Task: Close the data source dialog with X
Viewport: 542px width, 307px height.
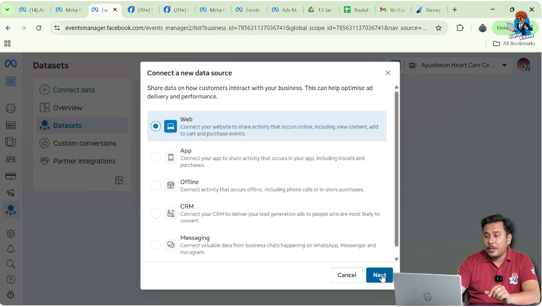Action: (388, 73)
